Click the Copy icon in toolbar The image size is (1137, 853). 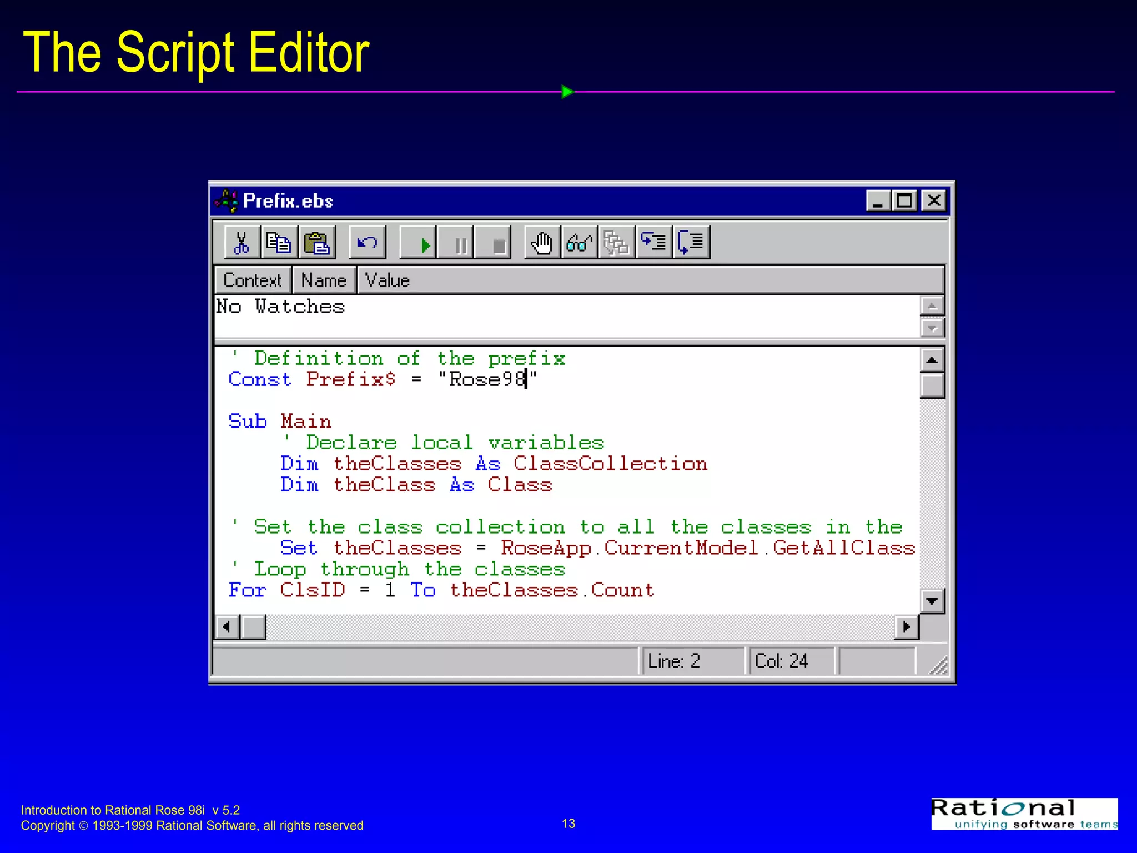[x=279, y=243]
